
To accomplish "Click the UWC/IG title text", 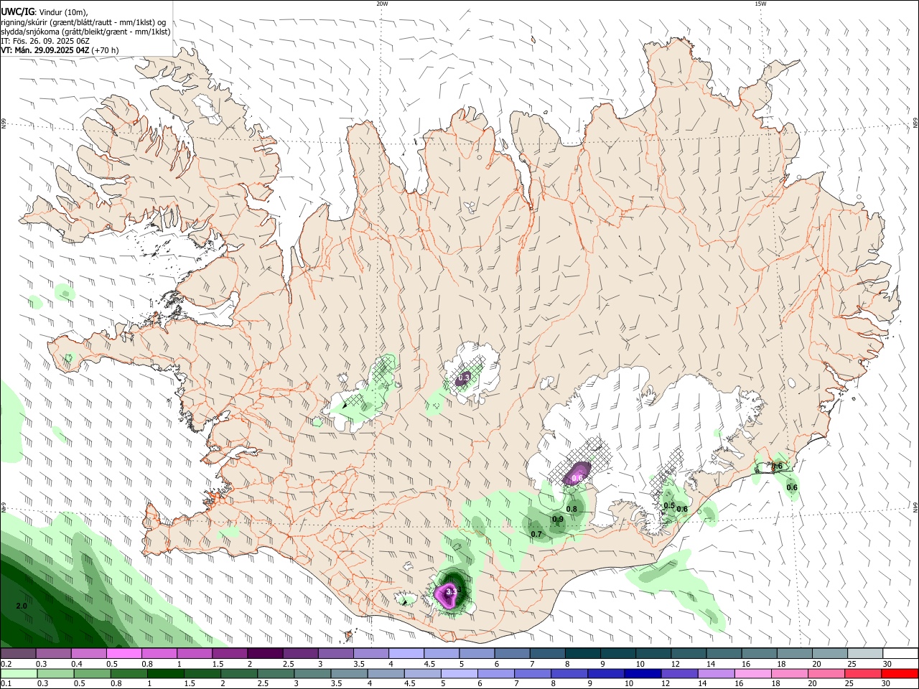I will [x=17, y=11].
